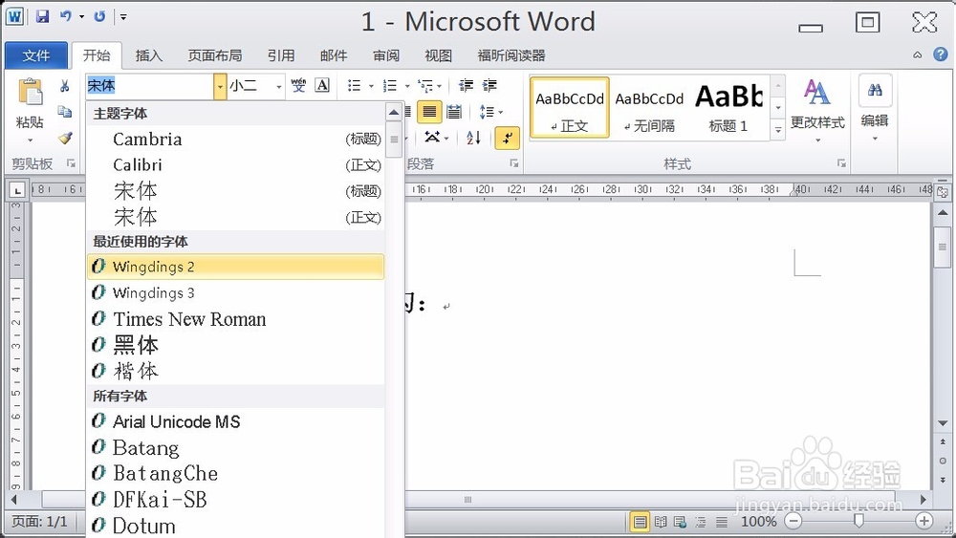Open the Undo history dropdown arrow
The height and width of the screenshot is (538, 956).
(x=81, y=17)
